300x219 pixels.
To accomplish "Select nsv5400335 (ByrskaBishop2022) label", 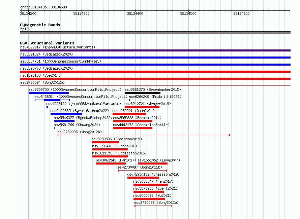I will 80,111.
